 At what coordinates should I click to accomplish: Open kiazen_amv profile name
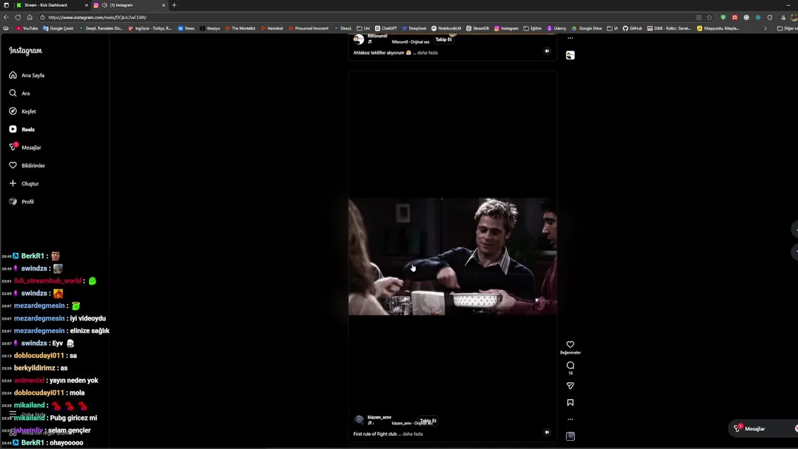[x=380, y=417]
